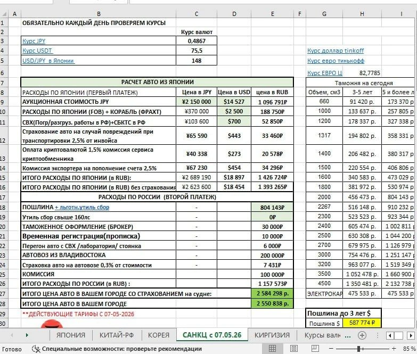
Task: Switch to Page Break Preview view
Action: 315,348
